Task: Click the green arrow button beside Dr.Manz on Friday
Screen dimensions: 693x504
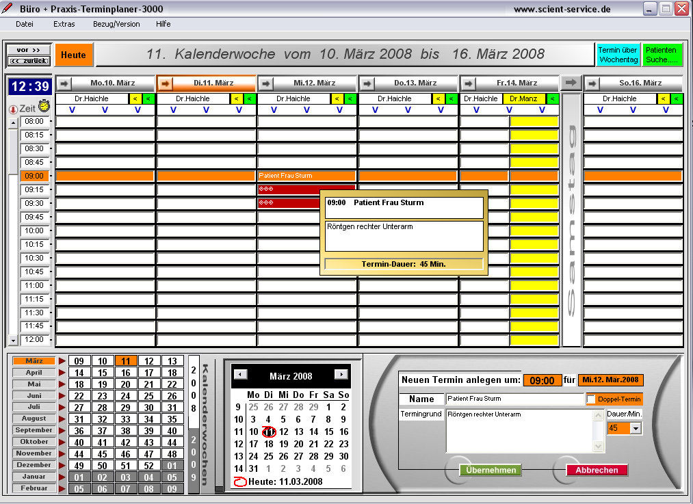Action: tap(553, 98)
